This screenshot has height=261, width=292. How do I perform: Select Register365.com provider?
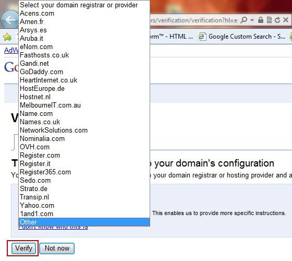84,172
